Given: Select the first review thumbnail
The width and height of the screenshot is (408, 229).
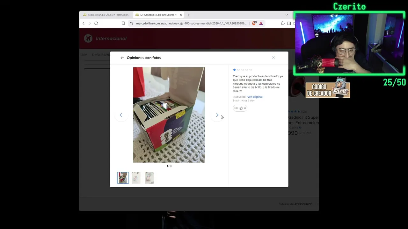Looking at the screenshot, I should tap(123, 178).
